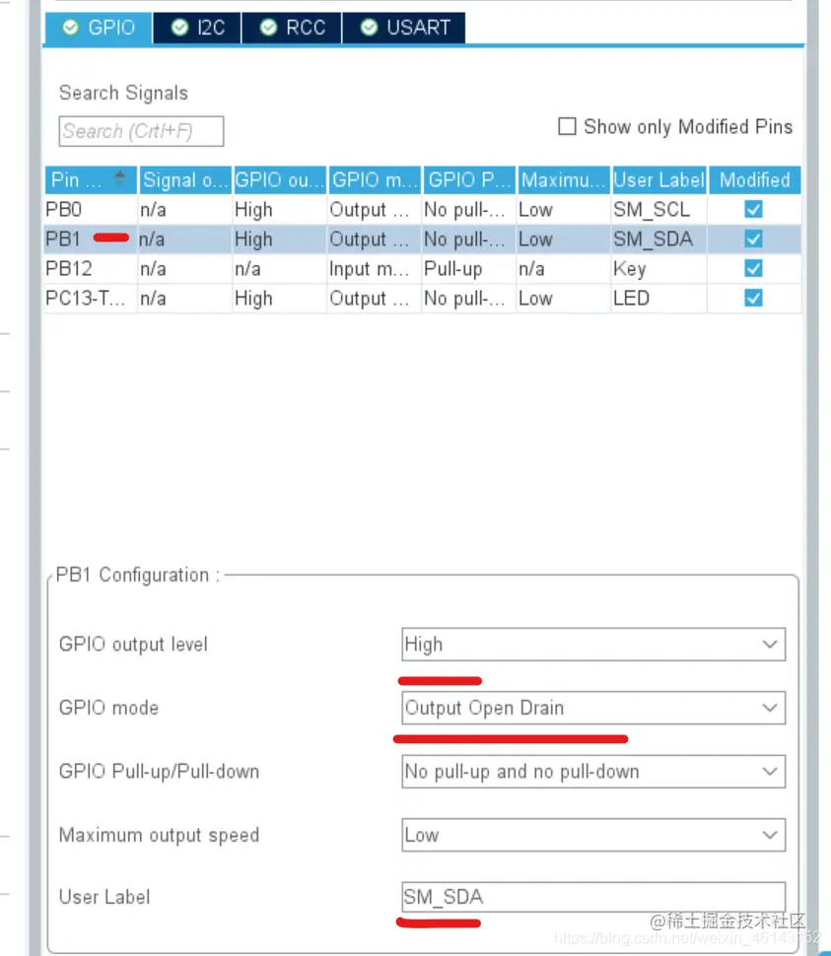The image size is (831, 956).
Task: Click the Search Signals input field
Action: pos(141,131)
